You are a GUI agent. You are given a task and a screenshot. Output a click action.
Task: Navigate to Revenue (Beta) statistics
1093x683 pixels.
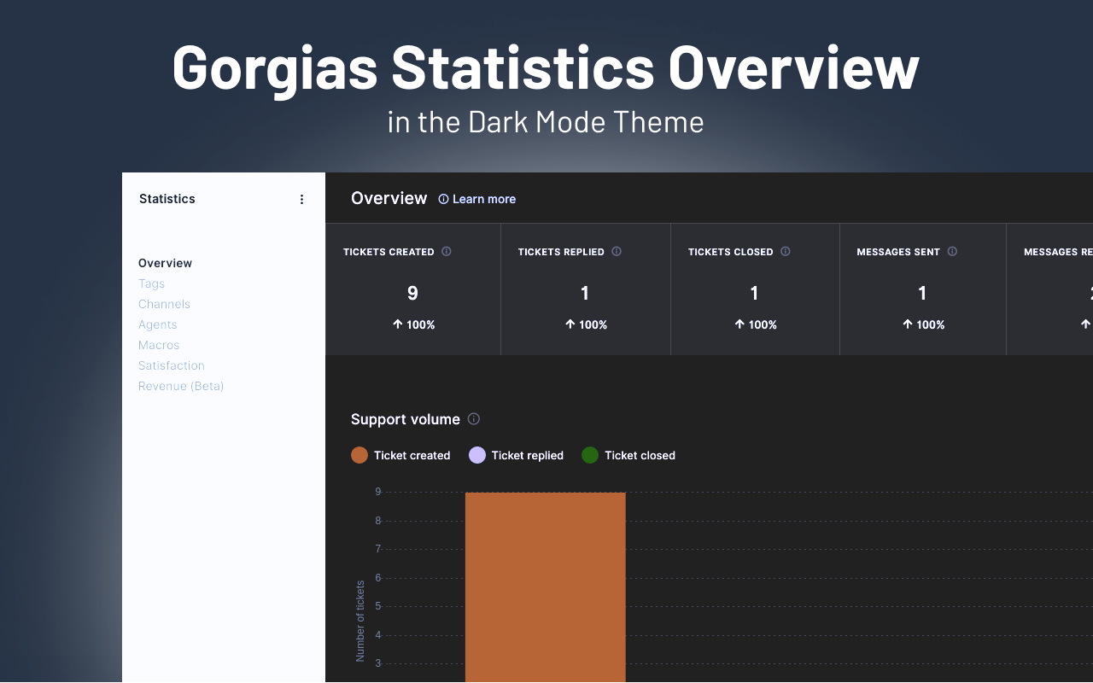(181, 386)
